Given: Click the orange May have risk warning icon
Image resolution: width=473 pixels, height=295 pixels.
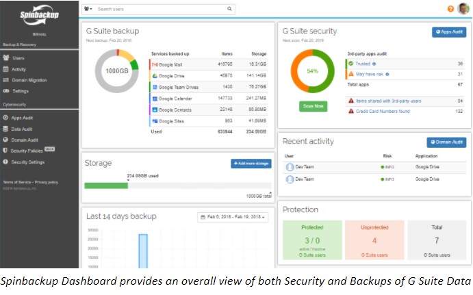Looking at the screenshot, I should coord(351,74).
